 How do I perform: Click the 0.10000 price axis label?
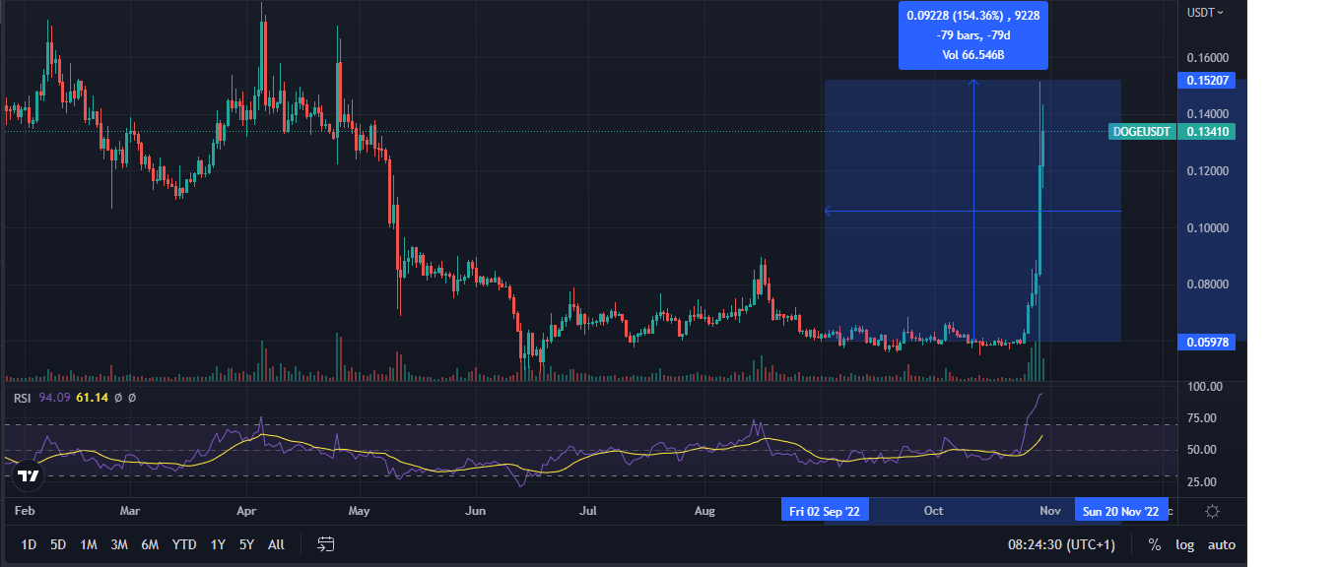click(x=1206, y=228)
